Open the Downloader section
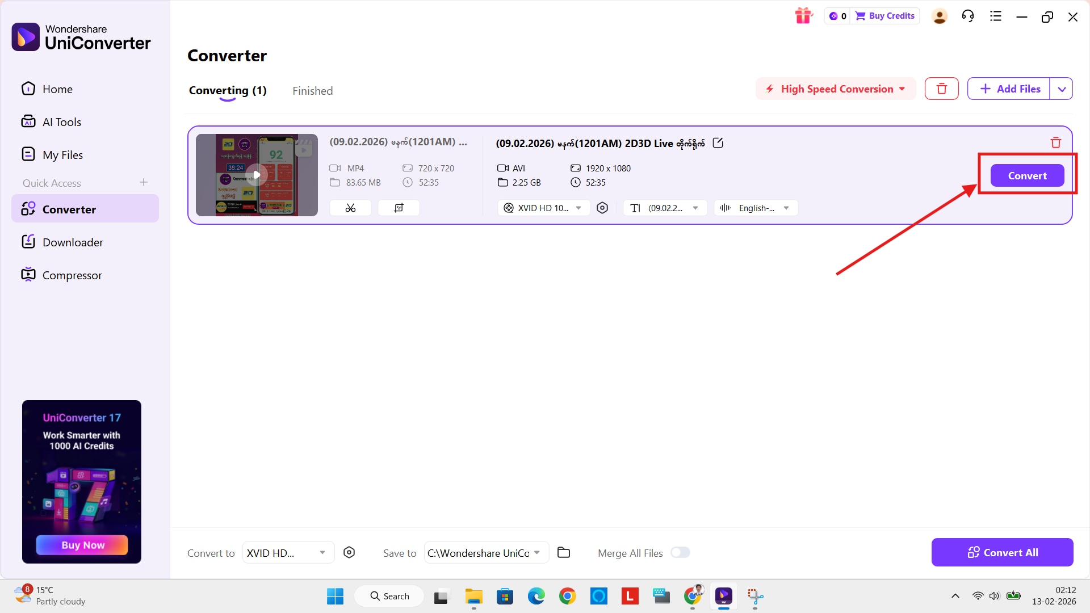1090x613 pixels. [72, 242]
